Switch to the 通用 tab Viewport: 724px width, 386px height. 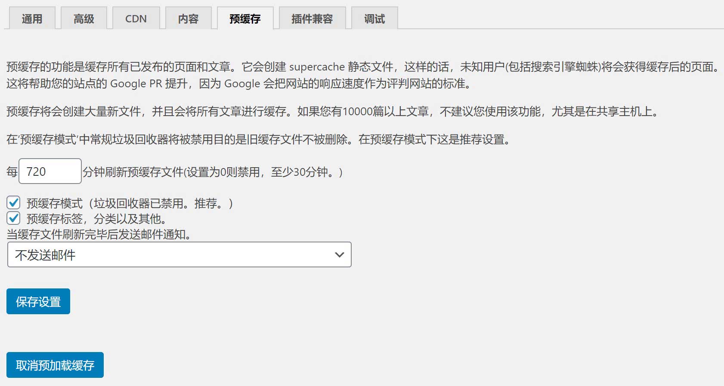click(x=32, y=19)
